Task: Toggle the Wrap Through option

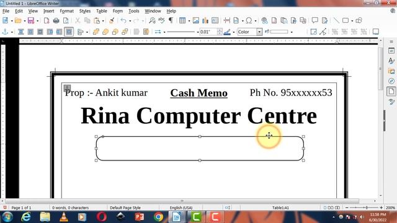Action: click(69, 32)
